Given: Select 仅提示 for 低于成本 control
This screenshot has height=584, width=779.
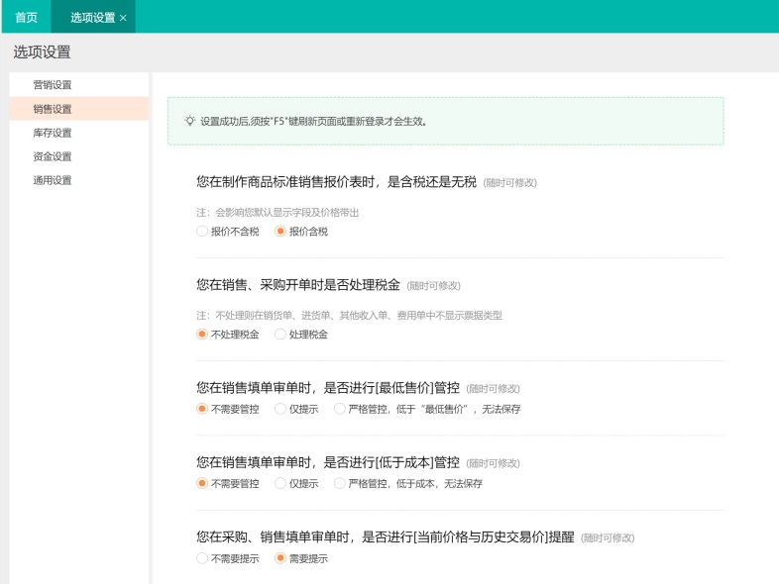Looking at the screenshot, I should [279, 484].
